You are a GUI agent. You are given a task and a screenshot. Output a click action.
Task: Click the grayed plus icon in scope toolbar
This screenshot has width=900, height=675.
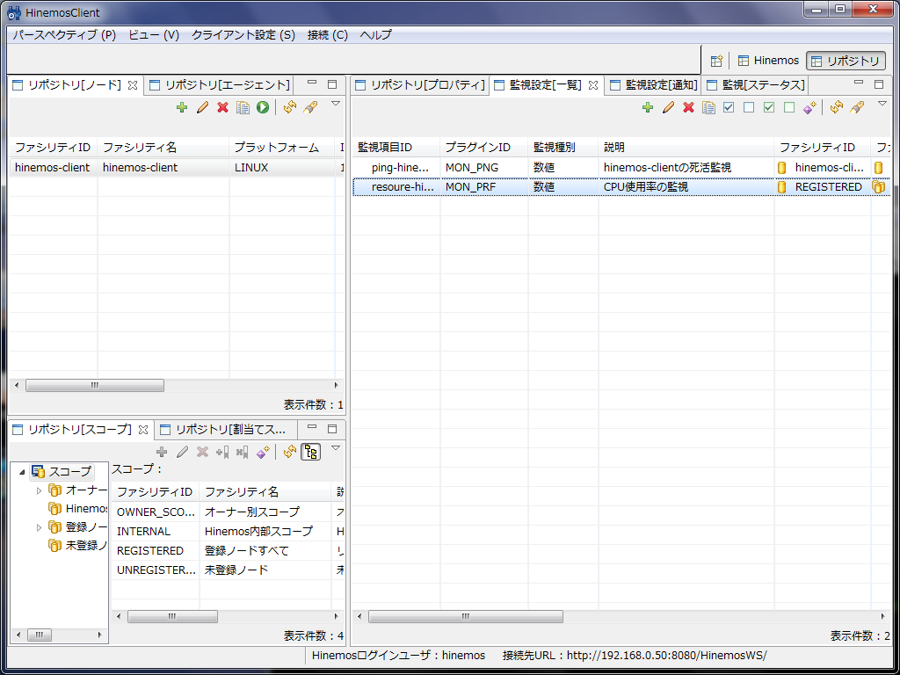pyautogui.click(x=162, y=453)
